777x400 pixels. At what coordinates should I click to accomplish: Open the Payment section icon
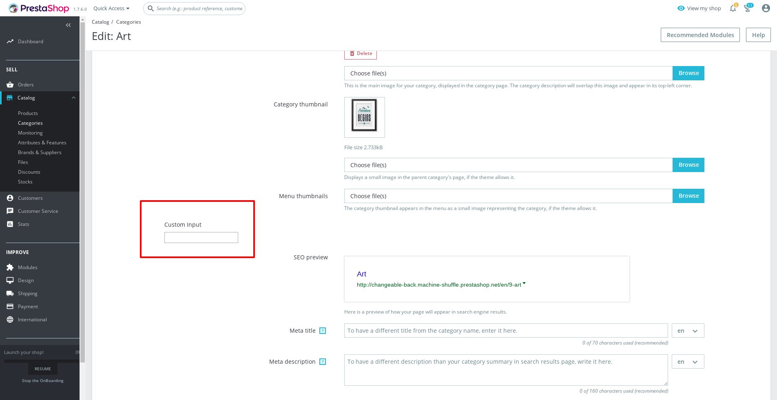(10, 306)
